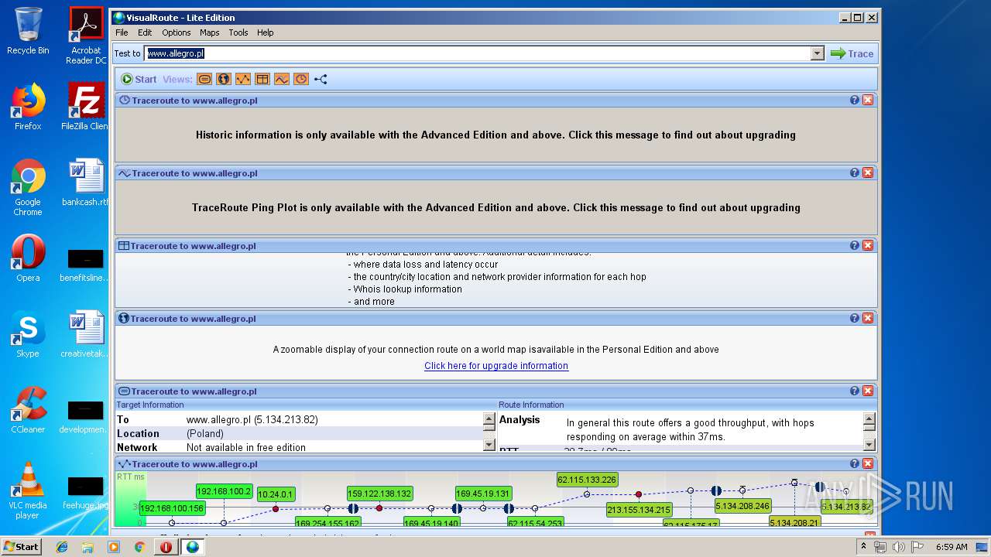Select the CCleaner desktop icon
Image resolution: width=991 pixels, height=557 pixels.
28,410
